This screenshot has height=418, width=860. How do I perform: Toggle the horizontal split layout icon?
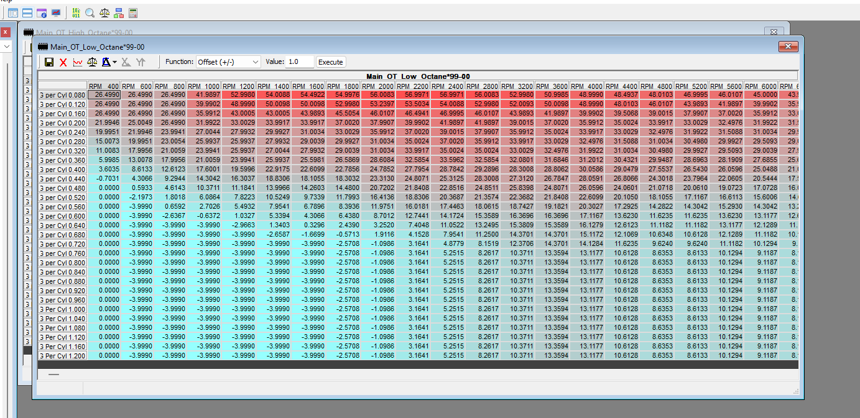pyautogui.click(x=27, y=12)
